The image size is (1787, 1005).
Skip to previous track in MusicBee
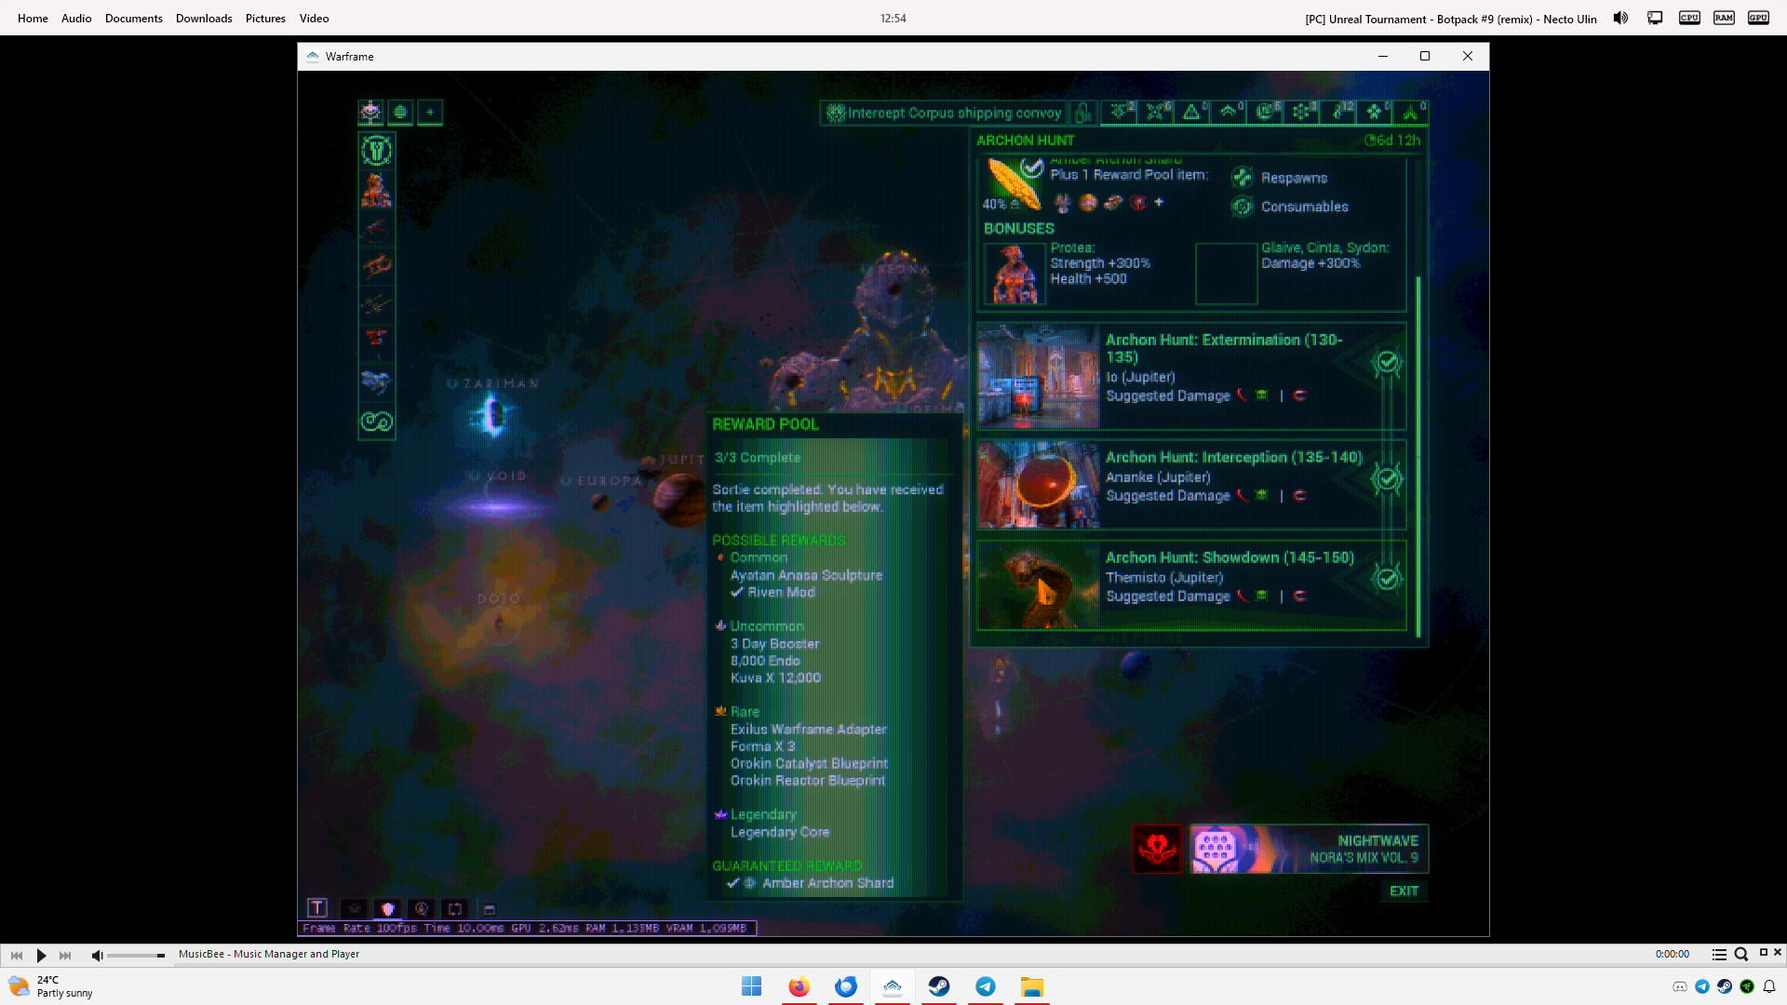[x=17, y=955]
